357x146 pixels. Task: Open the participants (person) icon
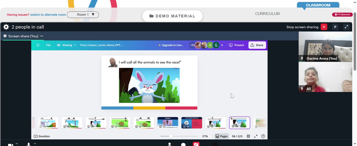(169, 144)
